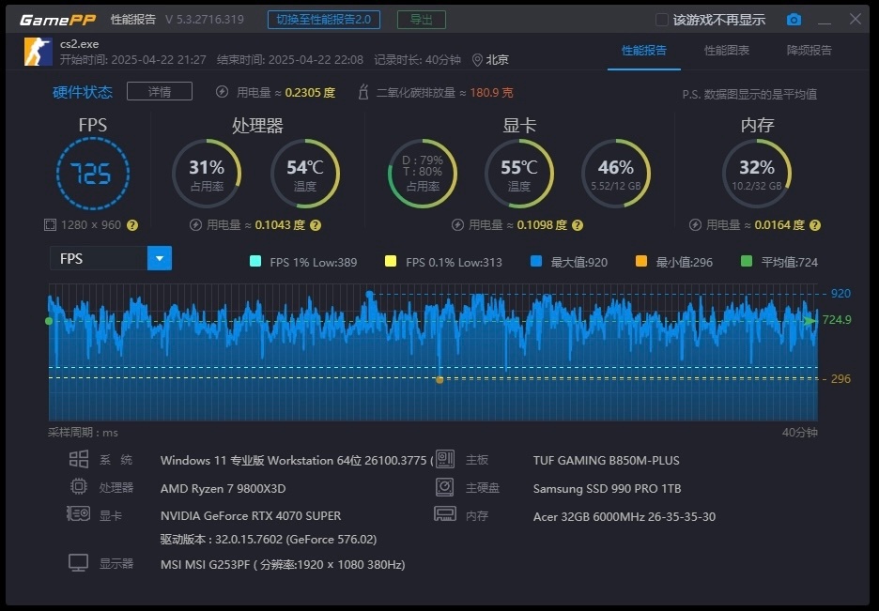Click the camera screenshot icon
Screen dimensions: 879x611
tap(794, 20)
